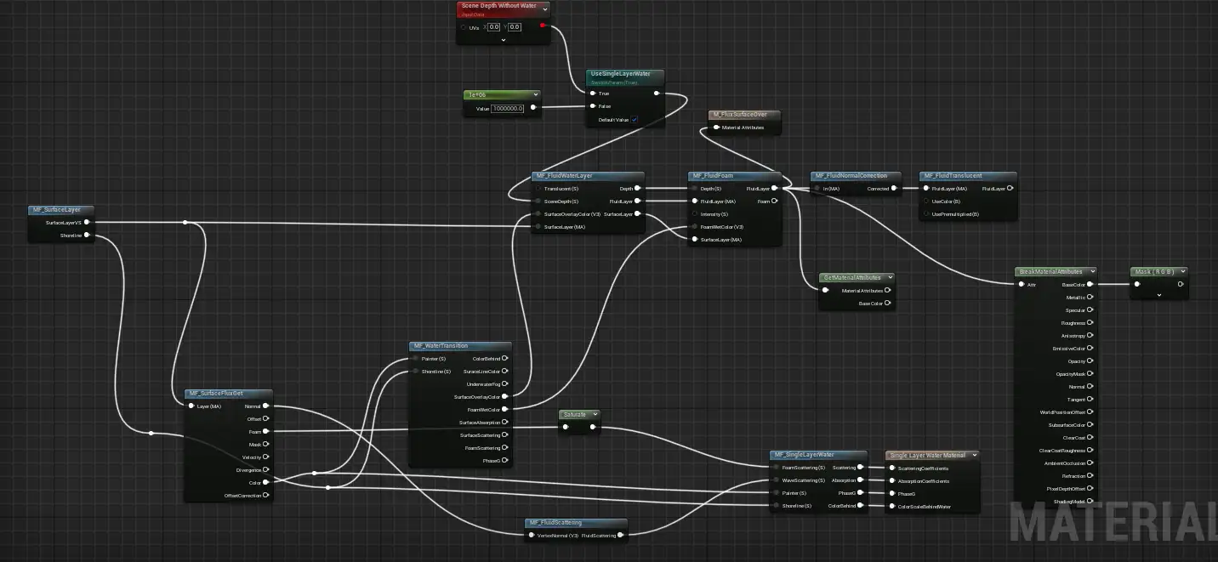The height and width of the screenshot is (562, 1218).
Task: Click Velocity output pin on MF_SurfaceFluxGet
Action: click(265, 457)
